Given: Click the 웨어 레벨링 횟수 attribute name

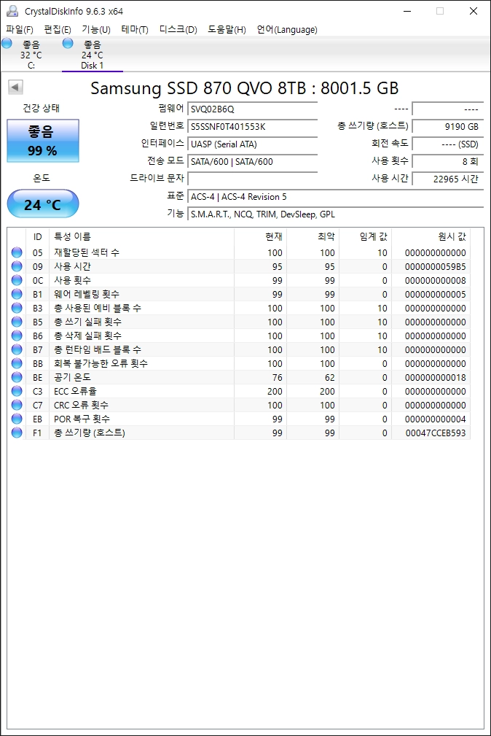Looking at the screenshot, I should coord(87,294).
